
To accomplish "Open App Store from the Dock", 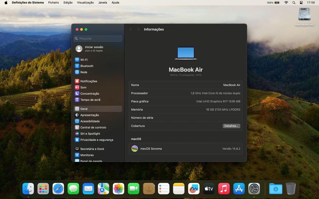I will 239,188.
